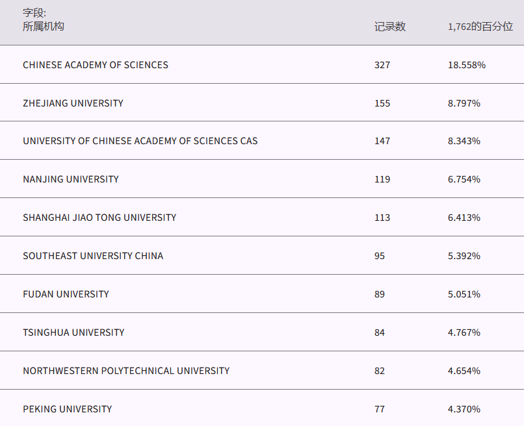Image resolution: width=524 pixels, height=426 pixels.
Task: Click the record count 155
Action: tap(382, 103)
